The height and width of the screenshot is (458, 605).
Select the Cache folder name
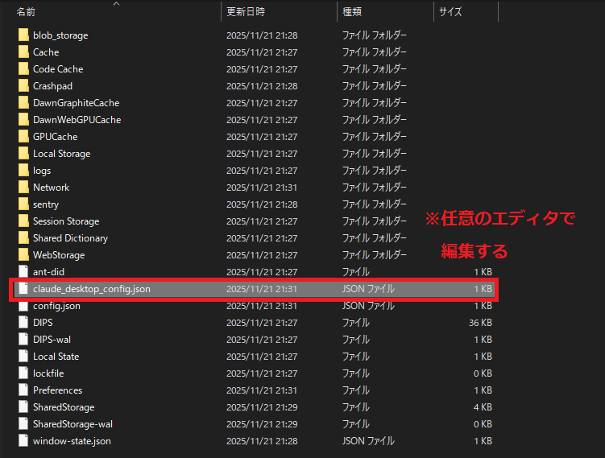pyautogui.click(x=46, y=52)
